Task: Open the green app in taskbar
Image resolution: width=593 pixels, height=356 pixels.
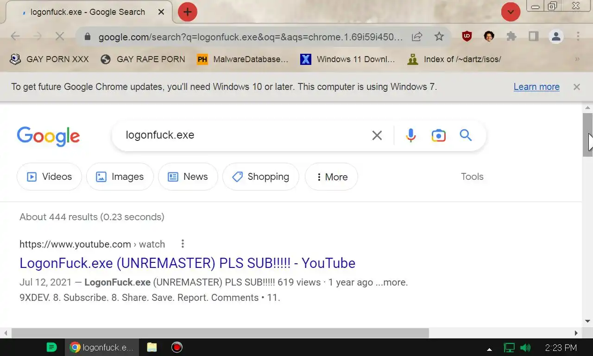Action: (52, 347)
